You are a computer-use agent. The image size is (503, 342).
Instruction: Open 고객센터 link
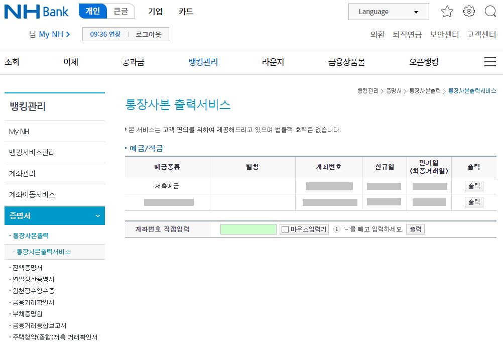coord(481,34)
